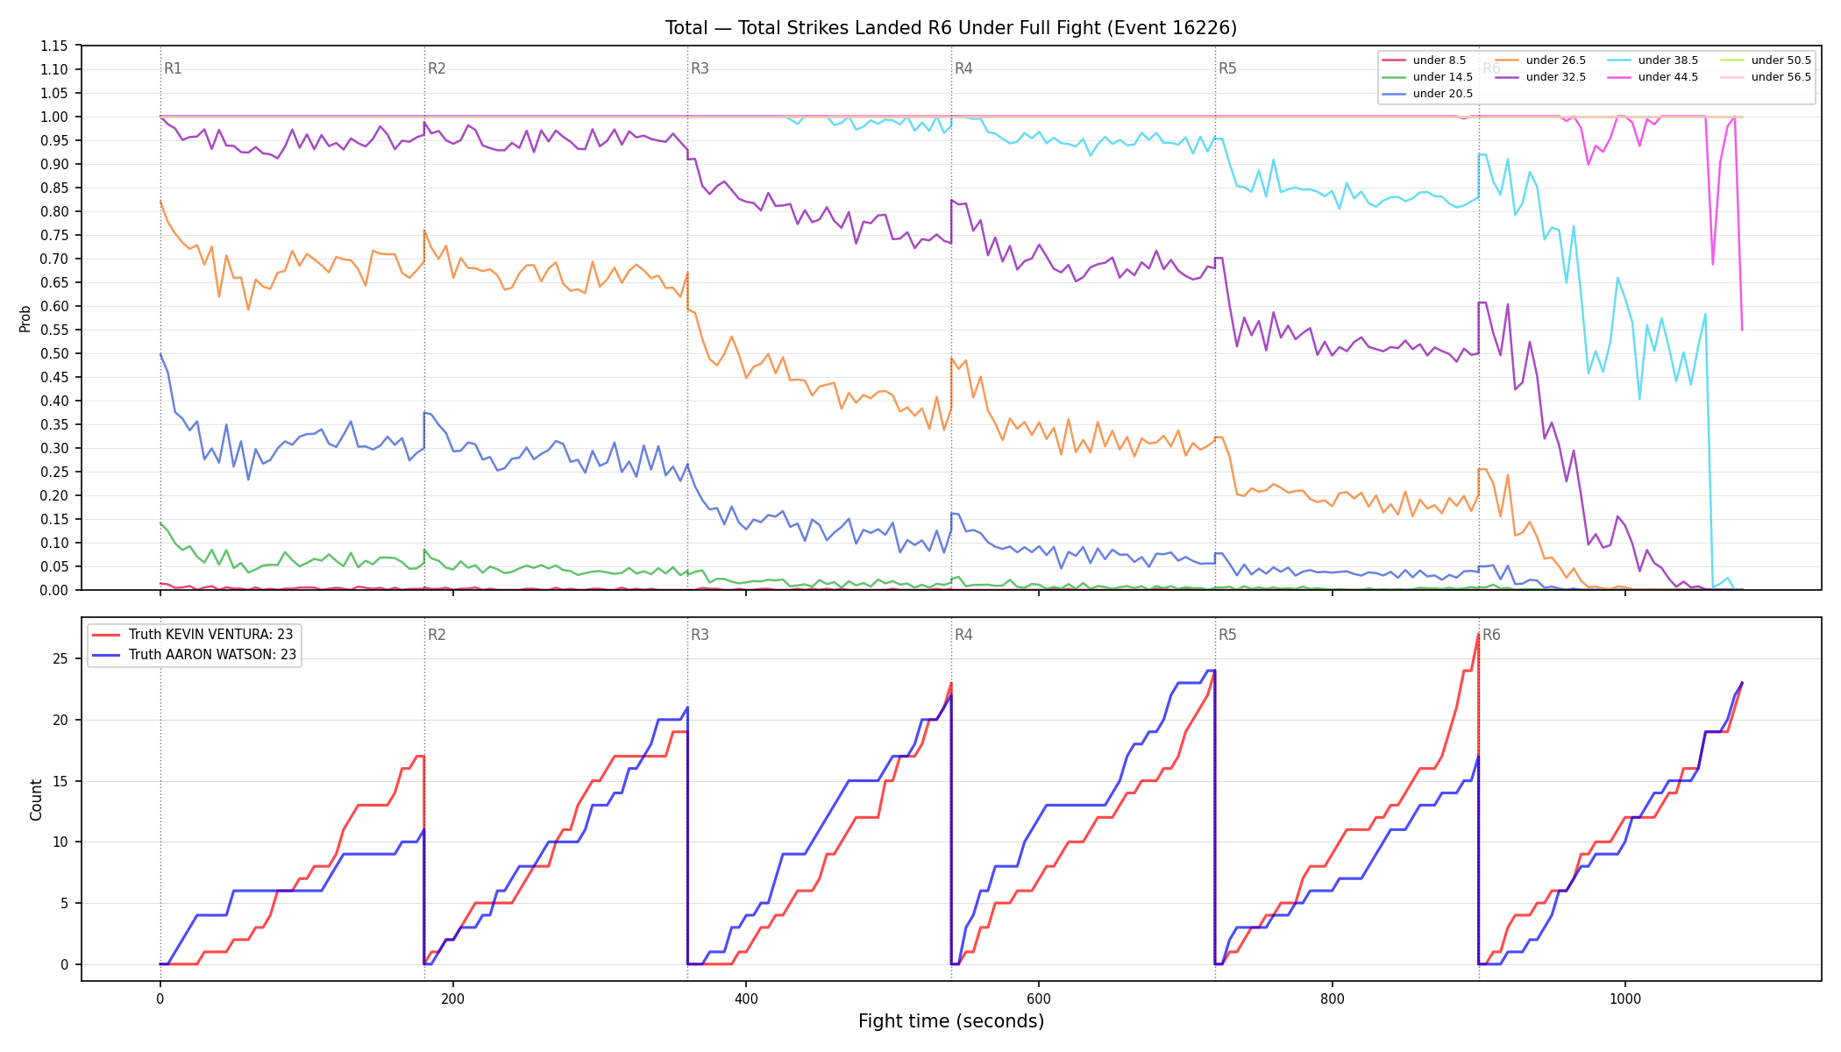The width and height of the screenshot is (1841, 1052).
Task: Click the 20 tick on Count axis
Action: pyautogui.click(x=61, y=720)
